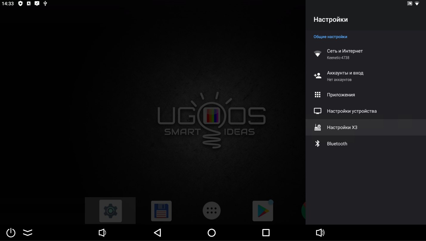
Task: Tap the Recents square navigation button
Action: click(x=266, y=233)
